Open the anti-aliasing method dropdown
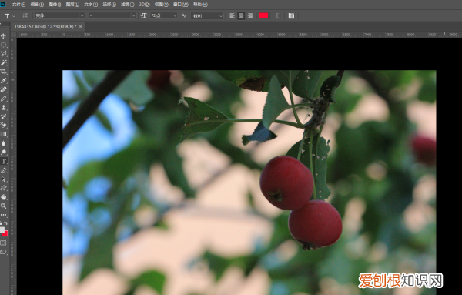 pos(207,16)
